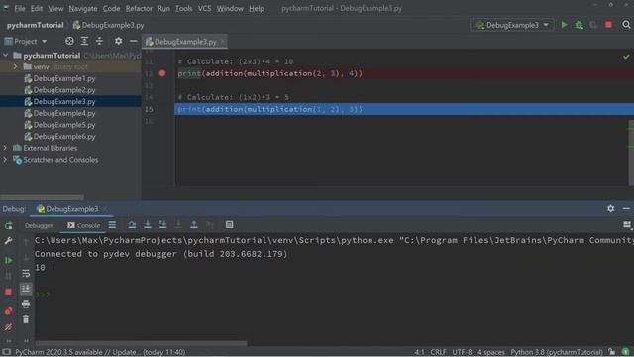Stop the process using the top red square
The image size is (634, 357).
608,25
